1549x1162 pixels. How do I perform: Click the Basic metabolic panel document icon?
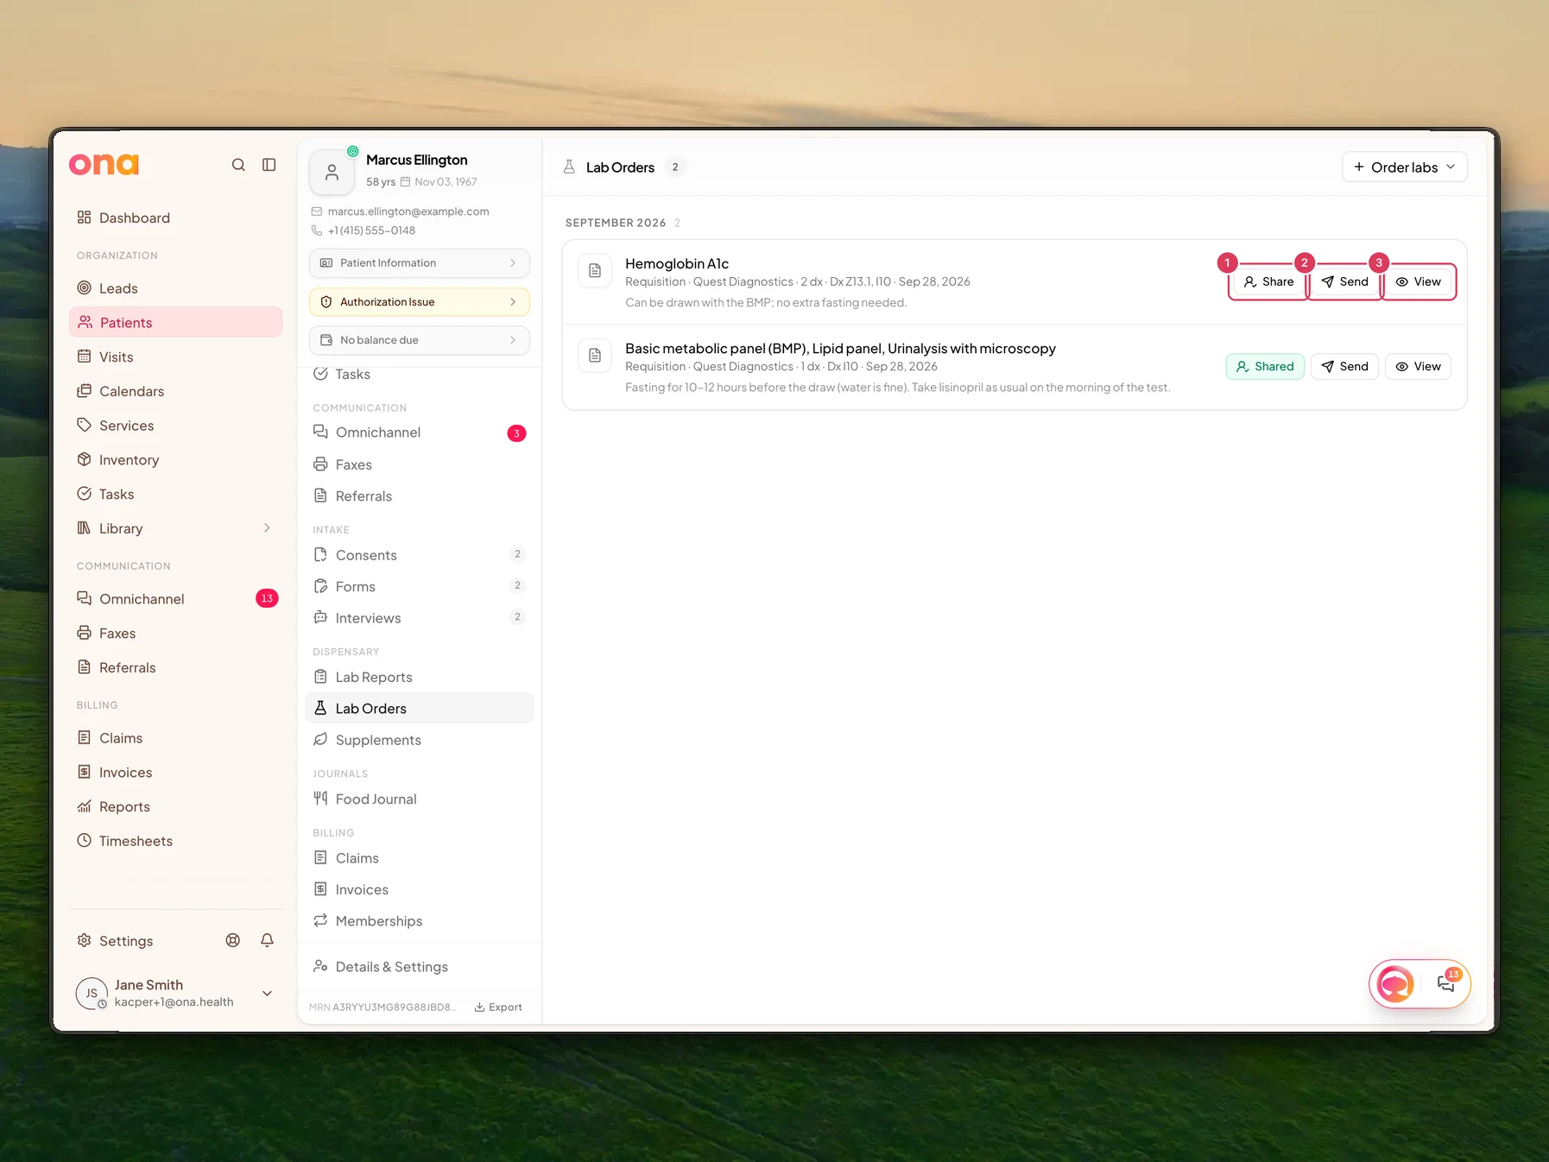(595, 356)
